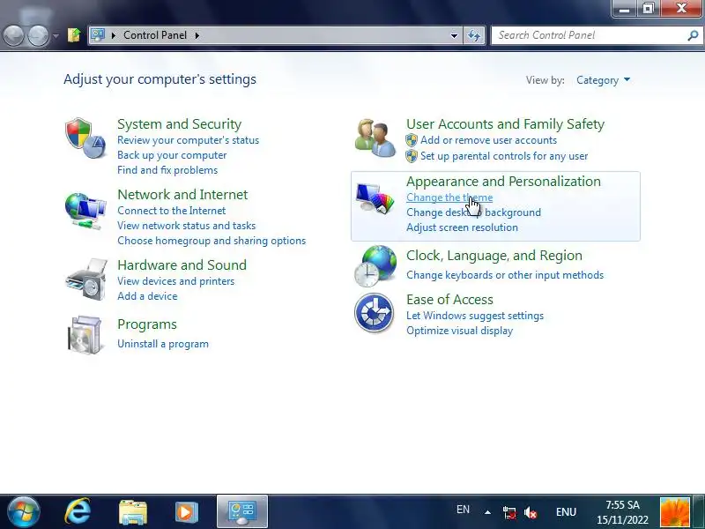Click Control Panel breadcrumb in address bar

[x=155, y=35]
